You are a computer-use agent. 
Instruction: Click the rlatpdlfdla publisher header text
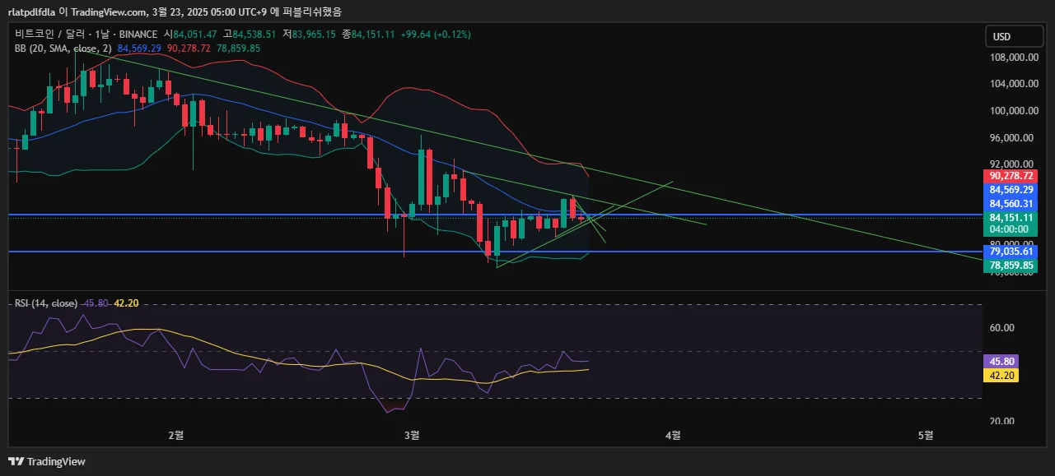pos(32,12)
